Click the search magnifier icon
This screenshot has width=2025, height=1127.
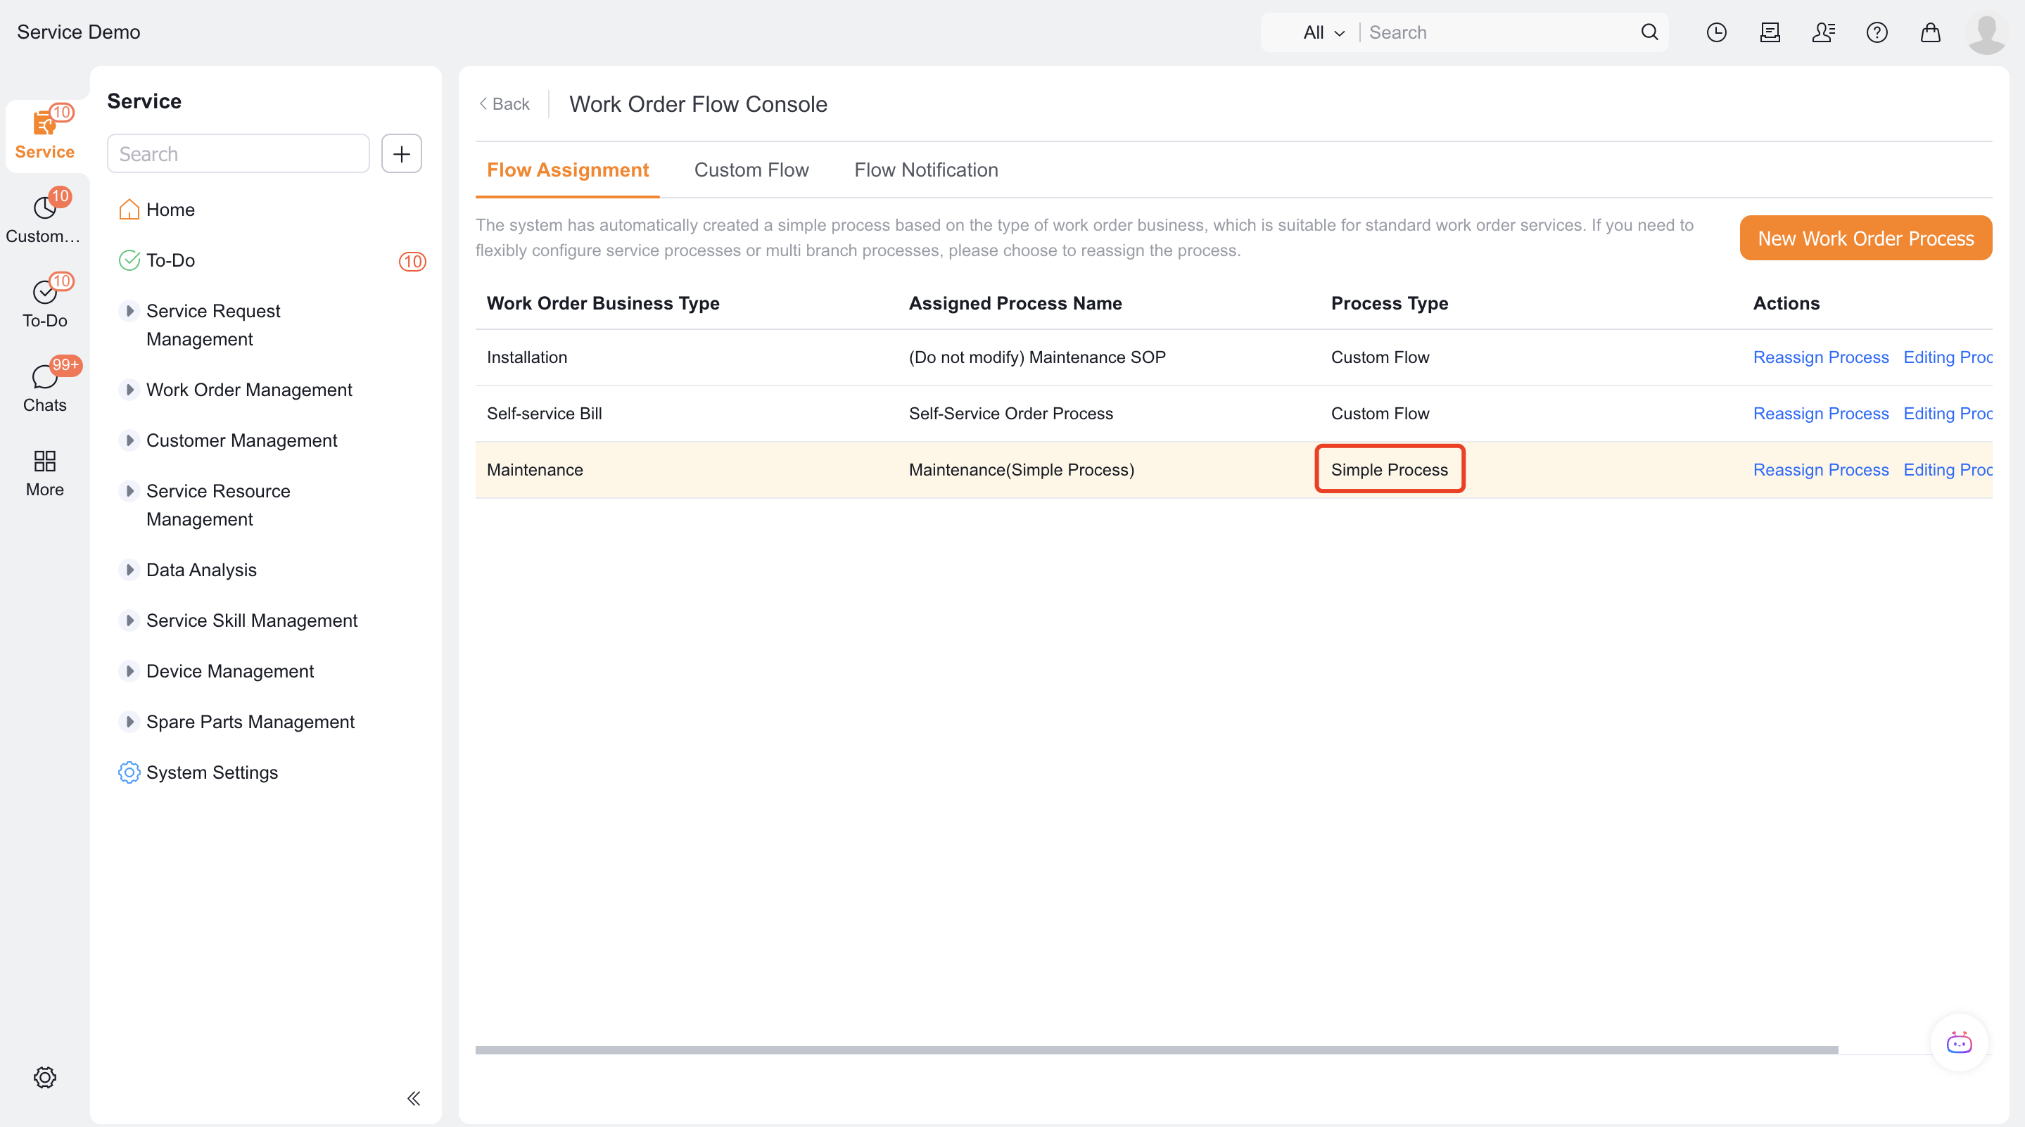click(1649, 32)
